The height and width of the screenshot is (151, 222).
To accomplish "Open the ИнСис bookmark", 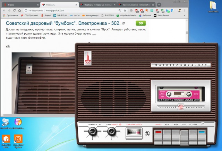I will click(x=75, y=16).
